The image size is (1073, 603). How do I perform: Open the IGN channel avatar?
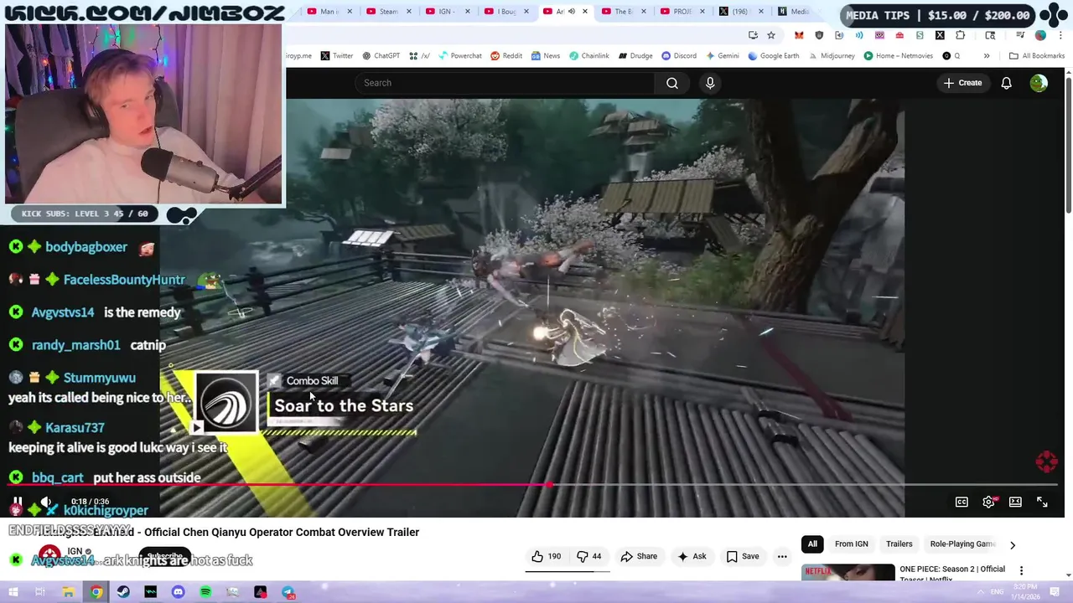click(49, 554)
